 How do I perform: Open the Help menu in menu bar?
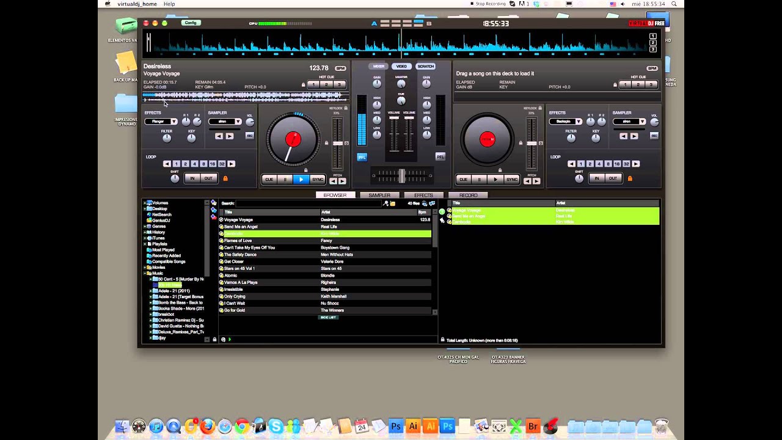pos(169,4)
